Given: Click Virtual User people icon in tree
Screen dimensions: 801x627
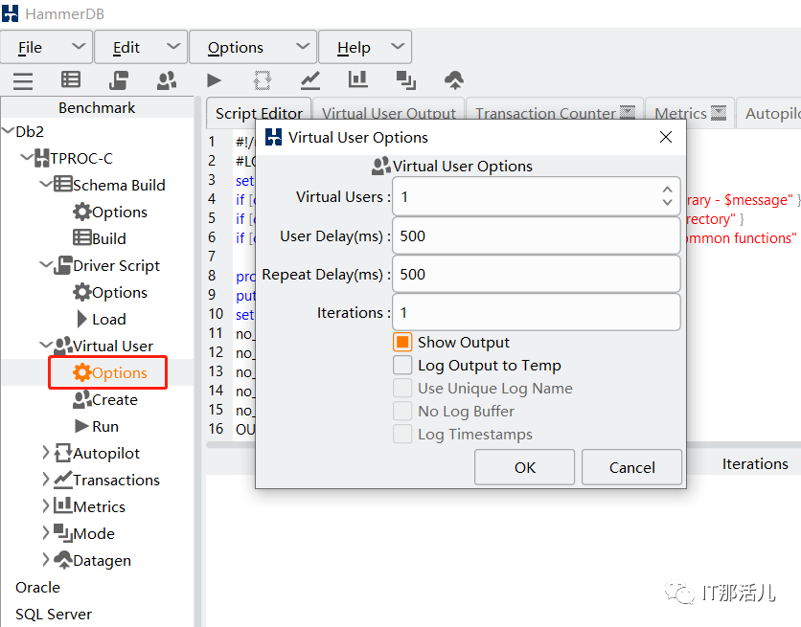Looking at the screenshot, I should pos(63,346).
